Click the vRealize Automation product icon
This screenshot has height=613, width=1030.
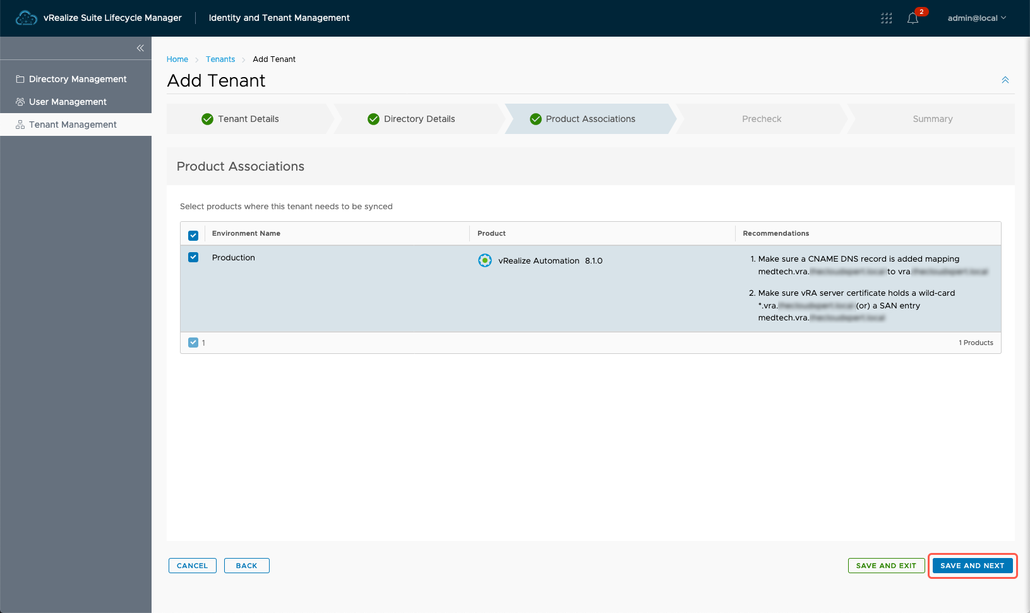pyautogui.click(x=484, y=260)
